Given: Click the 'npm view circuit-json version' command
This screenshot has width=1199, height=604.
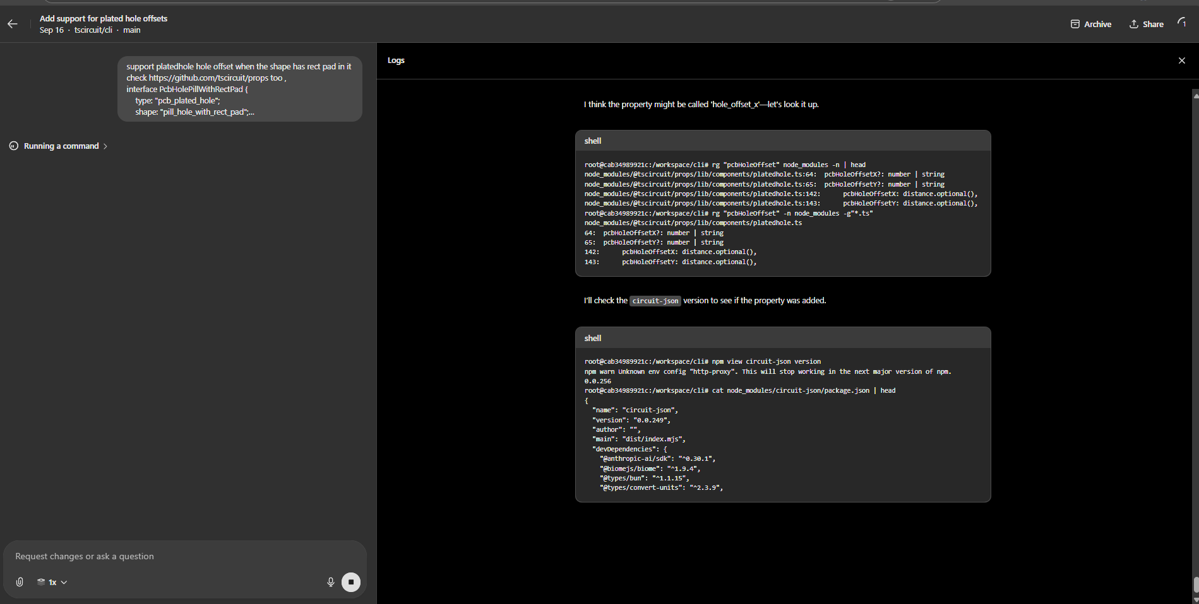Looking at the screenshot, I should tap(767, 361).
